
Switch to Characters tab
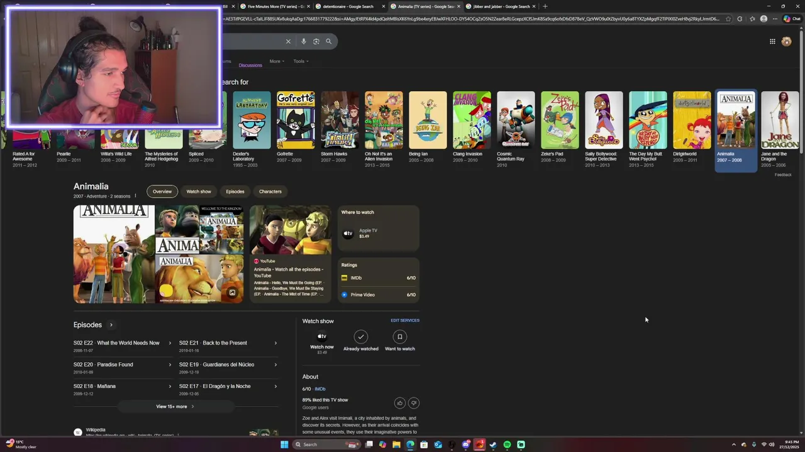270,191
